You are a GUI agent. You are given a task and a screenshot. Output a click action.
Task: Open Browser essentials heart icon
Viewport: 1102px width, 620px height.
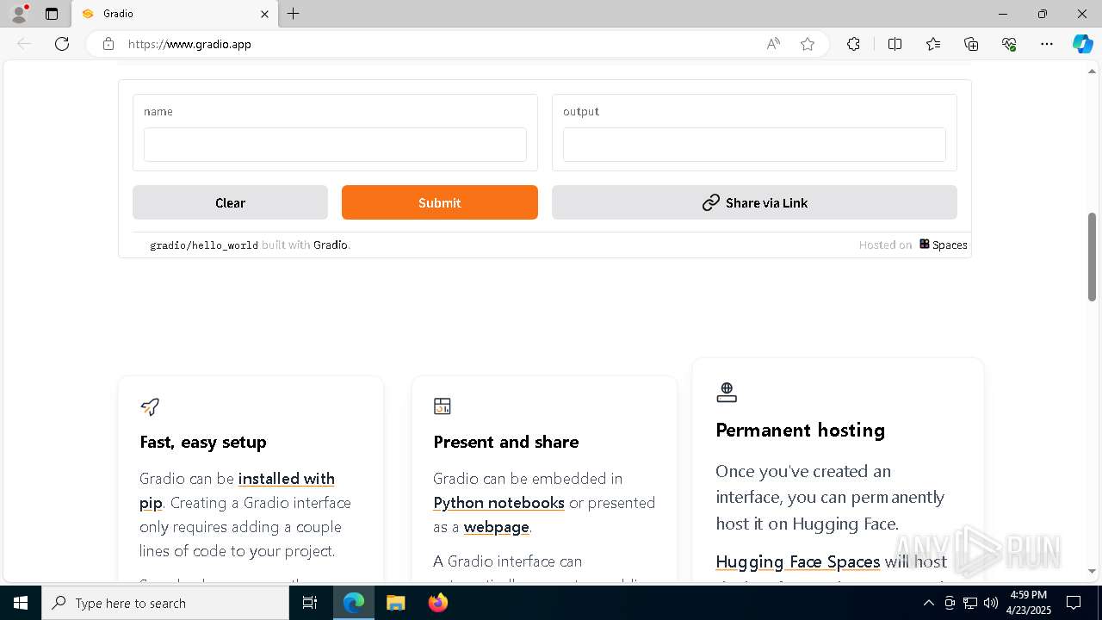coord(1009,44)
